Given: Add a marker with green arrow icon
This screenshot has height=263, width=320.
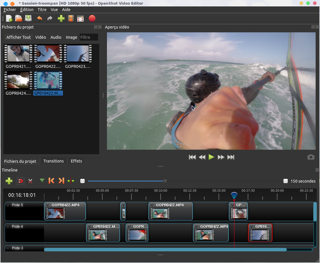Looking at the screenshot, I should pos(42,181).
